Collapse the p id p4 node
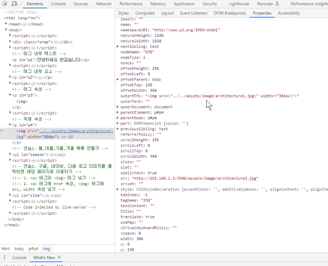The image size is (328, 266). point(10,125)
